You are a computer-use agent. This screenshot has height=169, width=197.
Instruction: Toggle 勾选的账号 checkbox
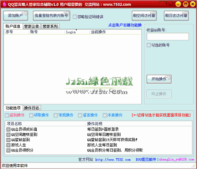(149, 45)
